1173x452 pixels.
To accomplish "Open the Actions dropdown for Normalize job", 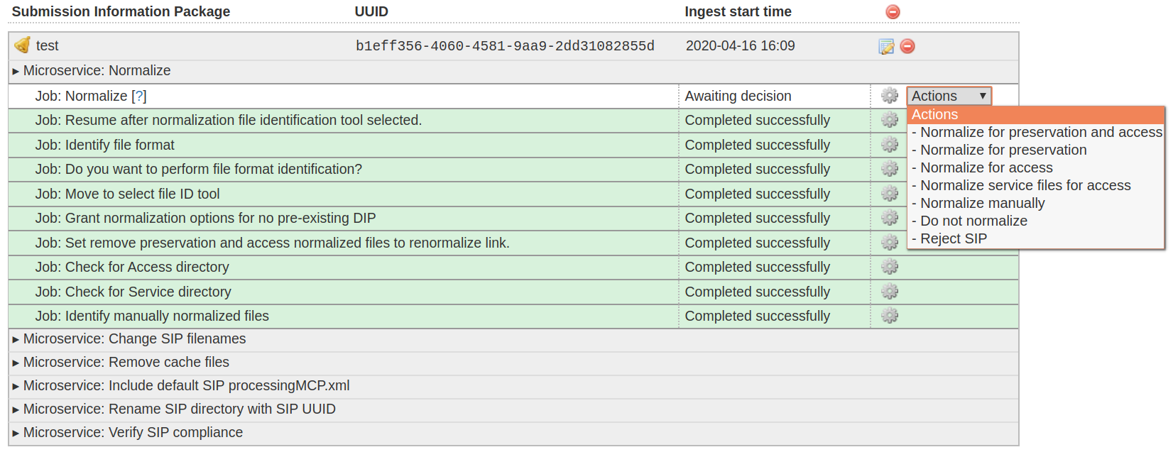I will 949,96.
